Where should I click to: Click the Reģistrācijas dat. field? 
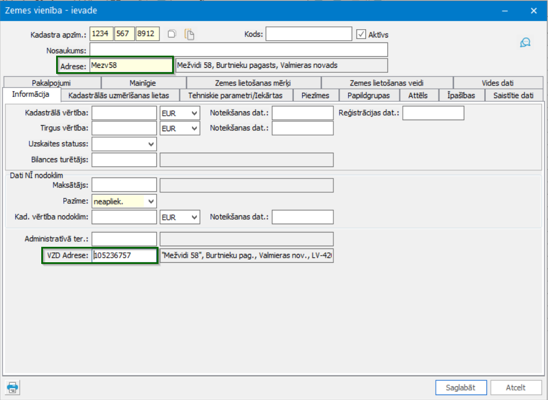(x=434, y=113)
